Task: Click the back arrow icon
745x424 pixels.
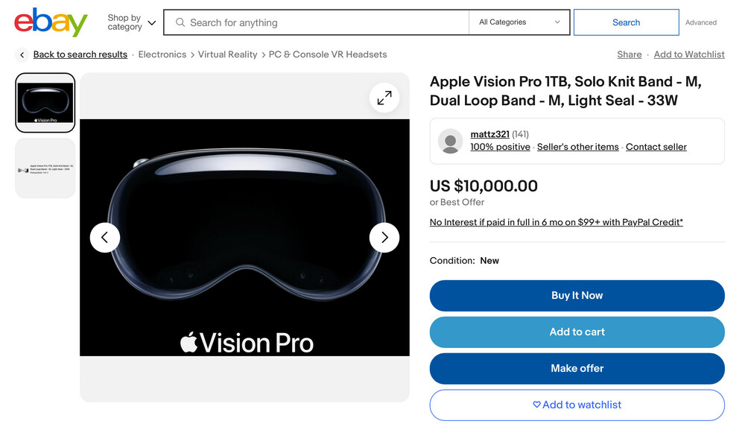Action: pos(22,54)
